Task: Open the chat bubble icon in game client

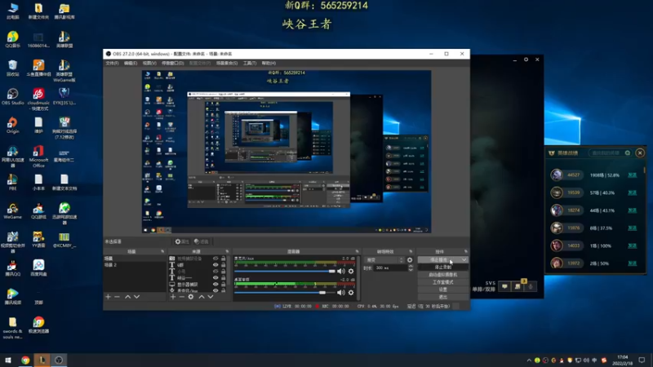Action: click(504, 286)
